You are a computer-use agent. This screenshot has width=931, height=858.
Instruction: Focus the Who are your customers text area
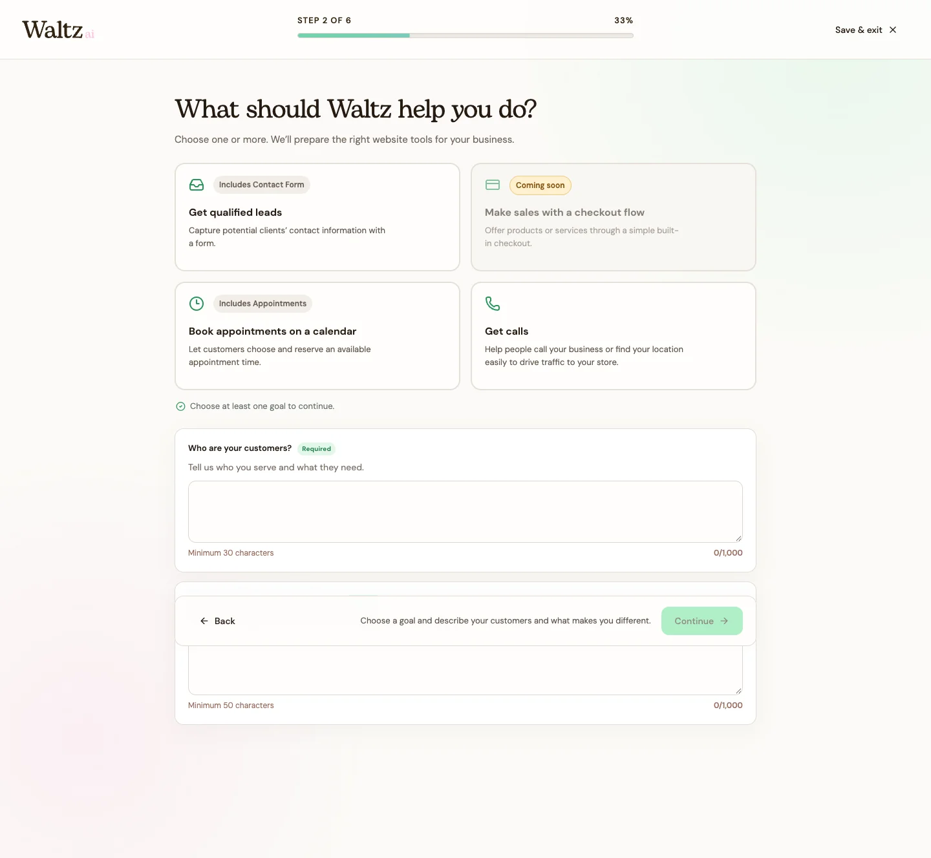point(465,512)
